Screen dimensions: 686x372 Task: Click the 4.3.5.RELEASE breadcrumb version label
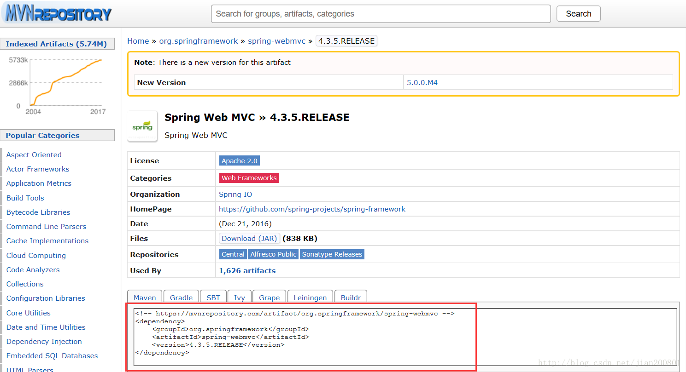(x=346, y=41)
